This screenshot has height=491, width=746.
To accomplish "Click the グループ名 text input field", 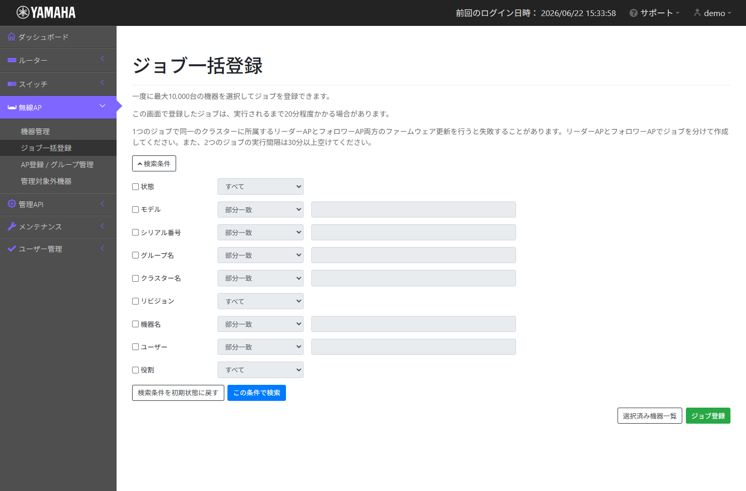I will tap(413, 255).
